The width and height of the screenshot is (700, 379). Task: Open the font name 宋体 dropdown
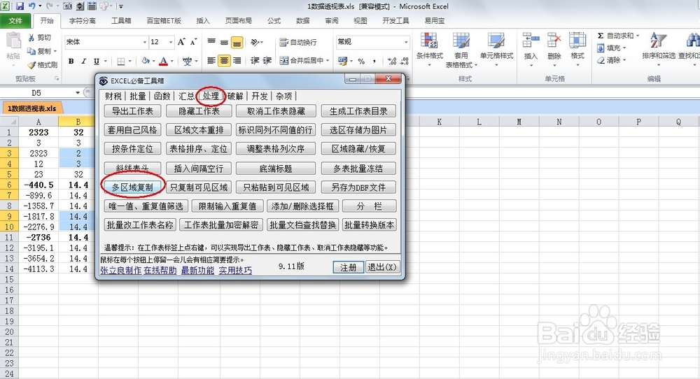pyautogui.click(x=145, y=42)
